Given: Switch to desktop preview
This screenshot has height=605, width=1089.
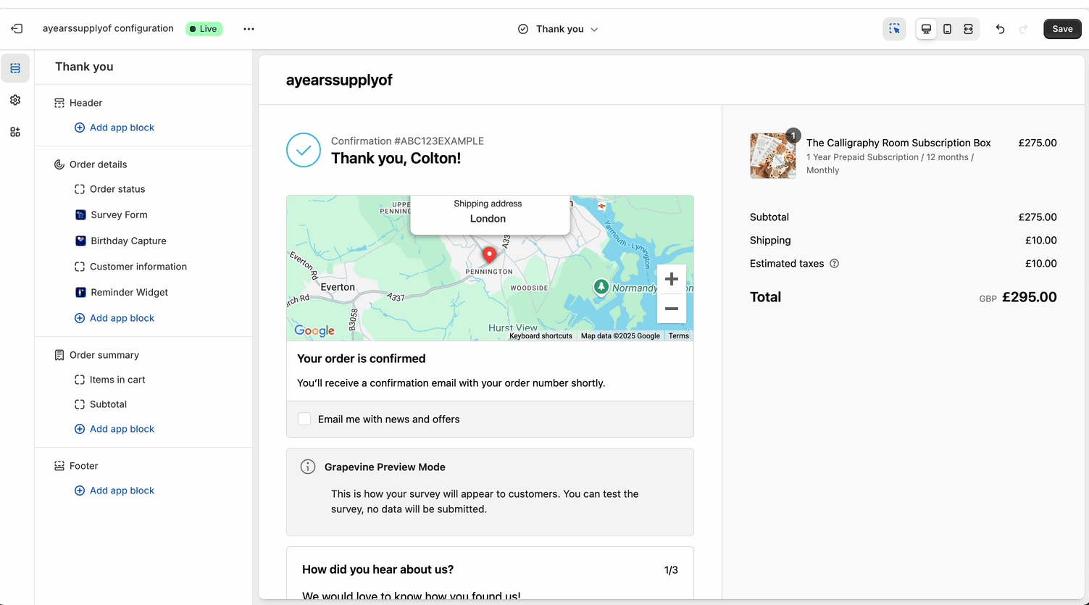Looking at the screenshot, I should pos(926,29).
